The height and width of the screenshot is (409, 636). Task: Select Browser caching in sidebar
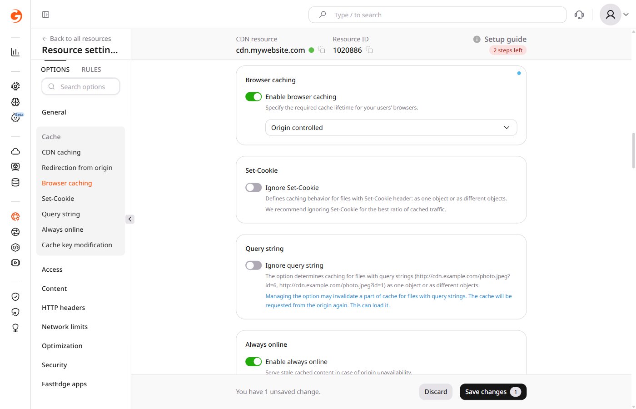pos(67,183)
